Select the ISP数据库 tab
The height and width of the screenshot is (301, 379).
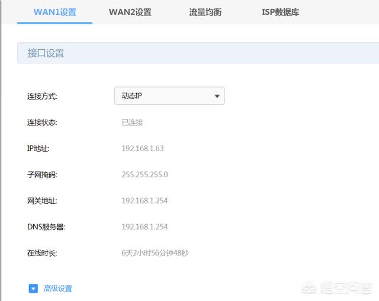click(280, 12)
